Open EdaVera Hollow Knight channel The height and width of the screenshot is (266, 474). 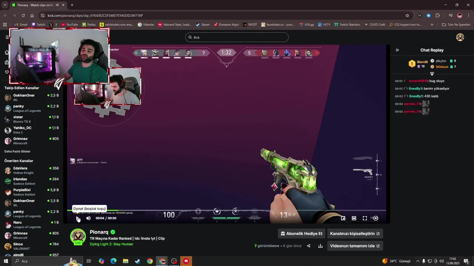(x=31, y=170)
